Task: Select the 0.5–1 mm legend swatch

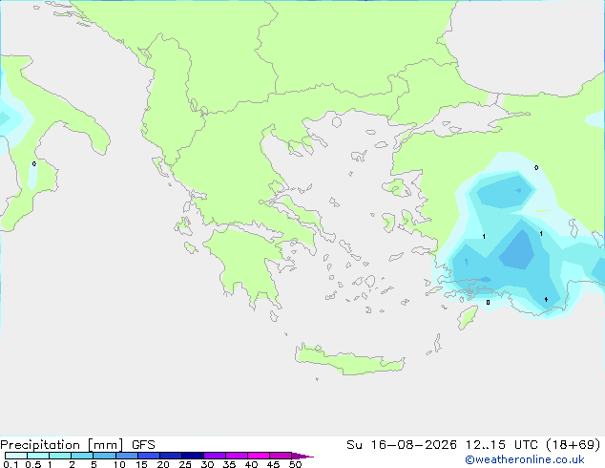Action: point(38,456)
